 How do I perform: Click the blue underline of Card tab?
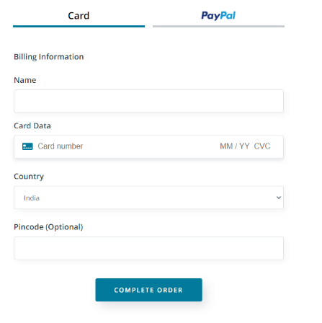[x=79, y=26]
